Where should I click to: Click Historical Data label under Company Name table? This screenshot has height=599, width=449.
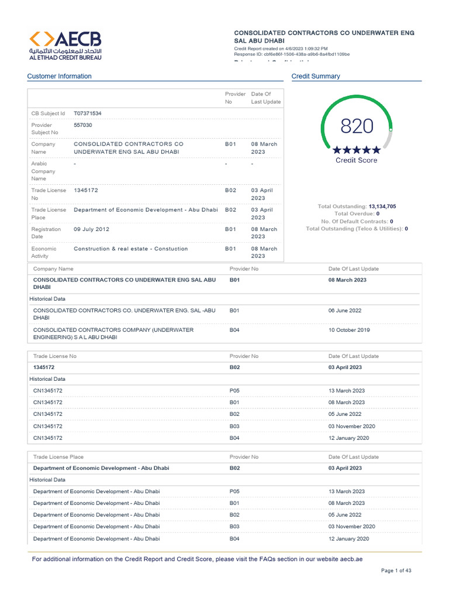point(47,299)
